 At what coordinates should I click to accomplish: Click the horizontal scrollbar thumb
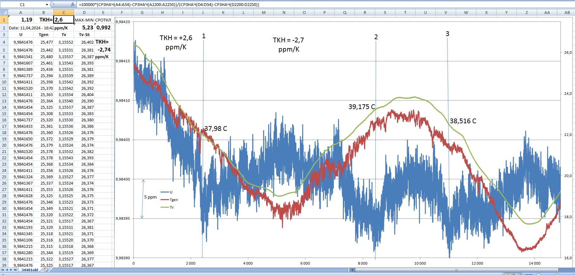(456, 270)
